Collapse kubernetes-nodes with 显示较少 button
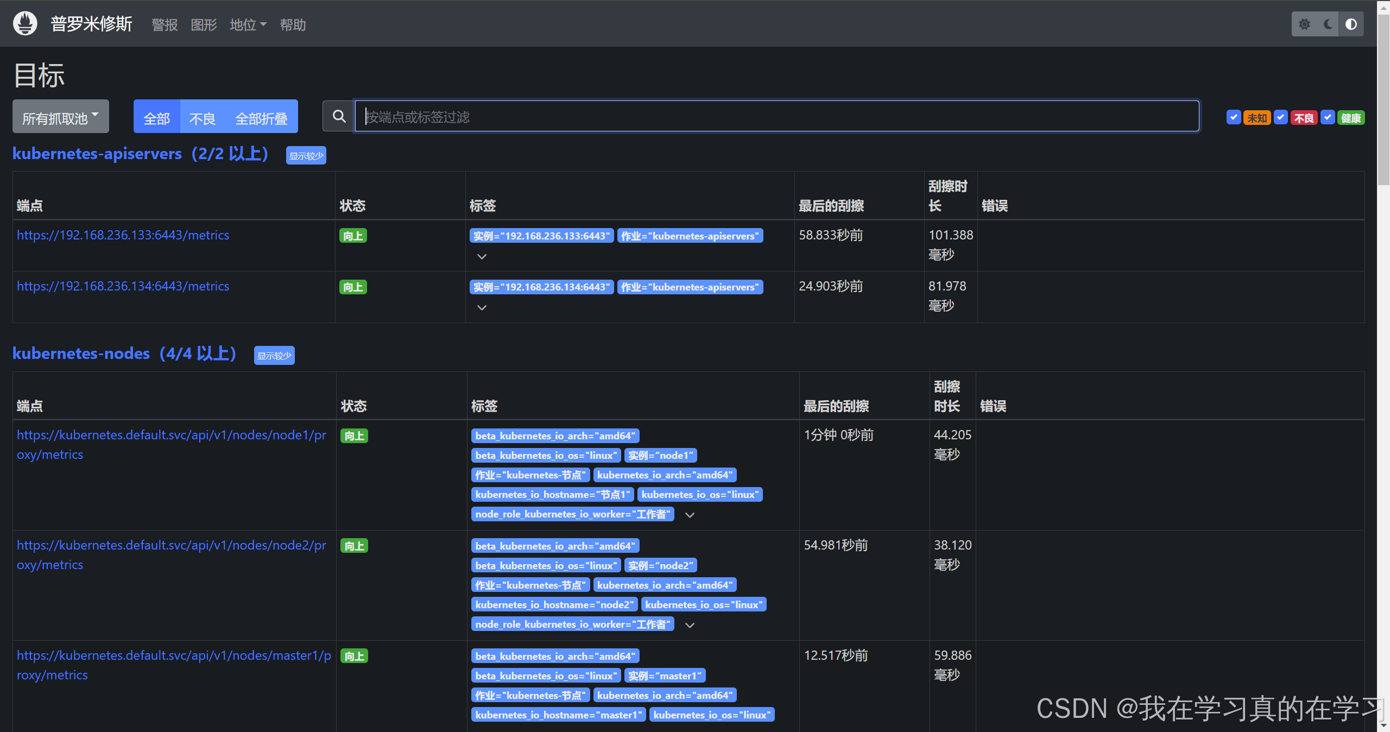This screenshot has width=1390, height=732. [x=274, y=356]
